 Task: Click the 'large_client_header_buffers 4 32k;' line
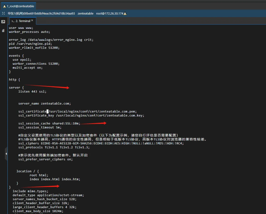tap(44, 207)
